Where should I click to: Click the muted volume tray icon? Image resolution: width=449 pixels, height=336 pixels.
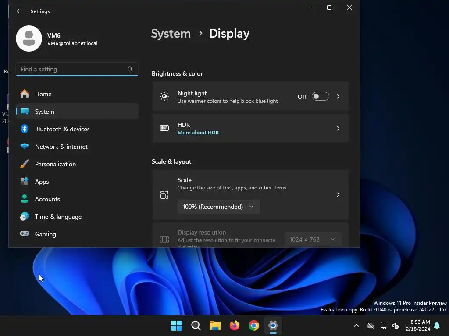click(x=396, y=325)
